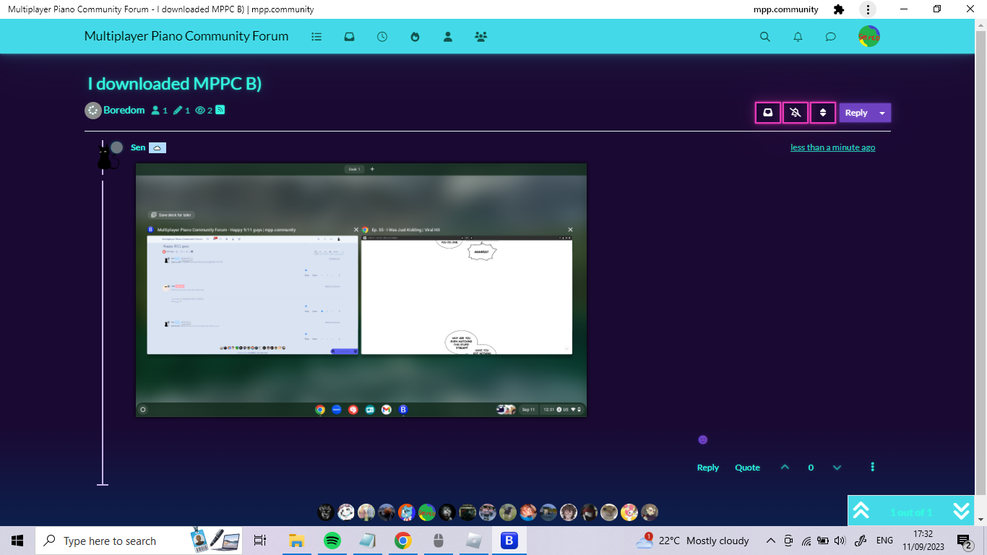
Task: Expand the Reply button dropdown arrow
Action: point(882,113)
